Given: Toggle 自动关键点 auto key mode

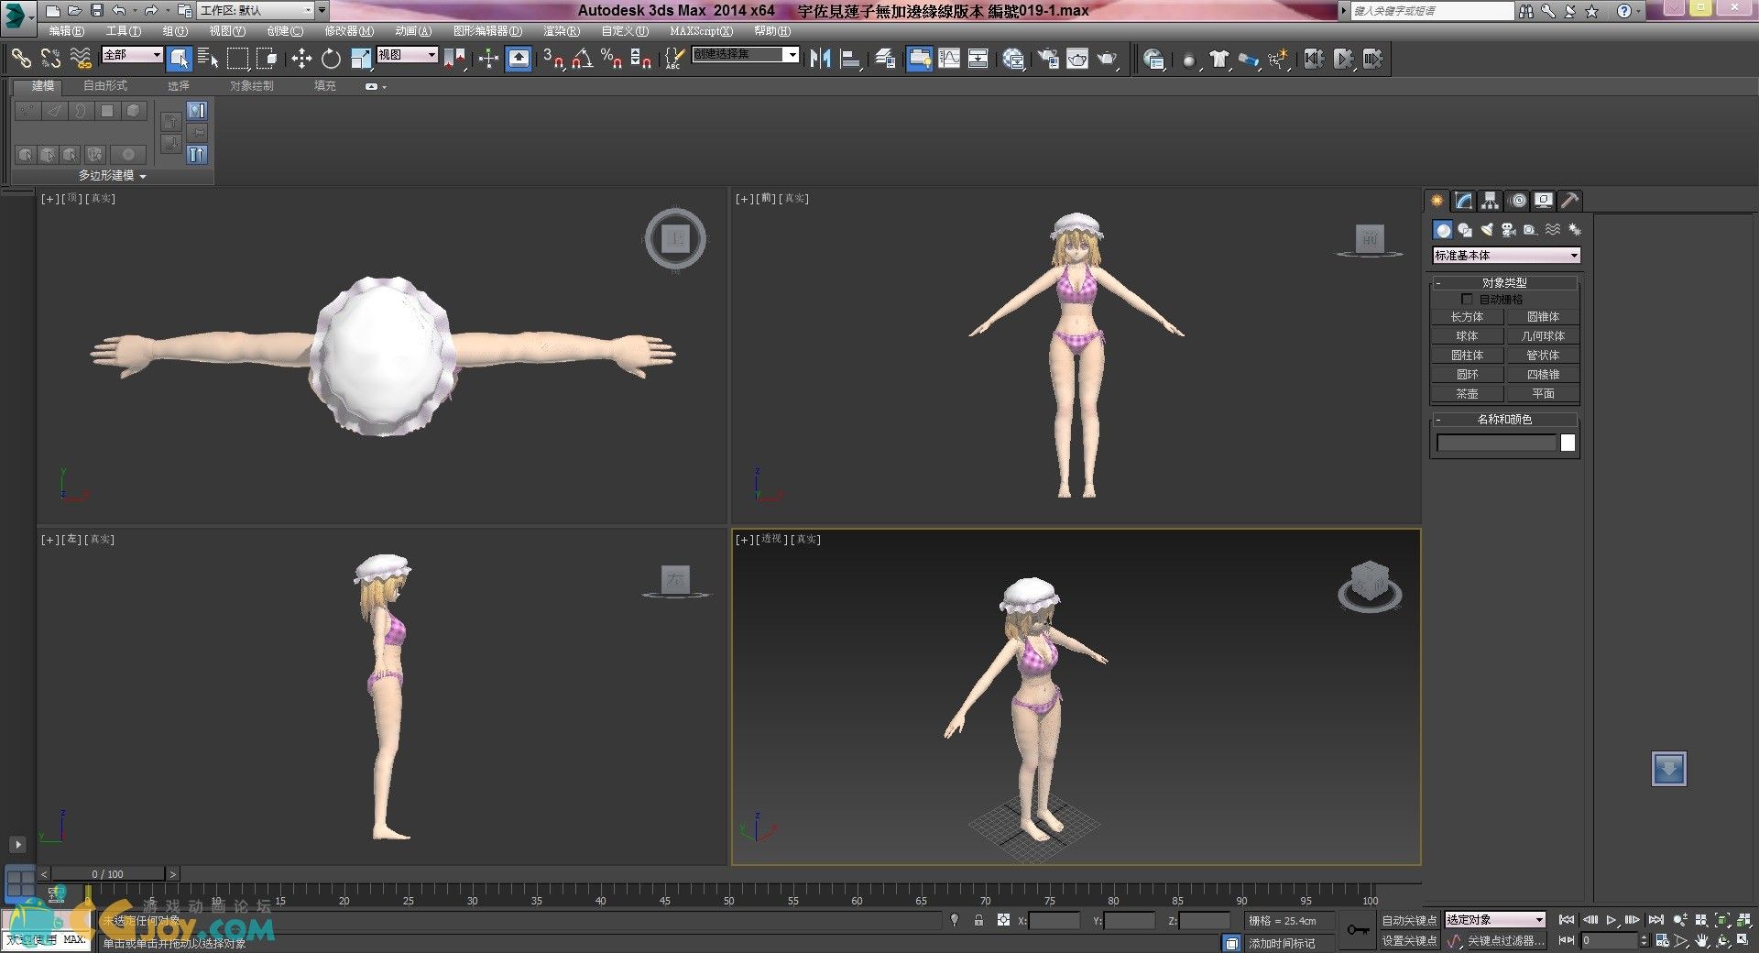Looking at the screenshot, I should (x=1409, y=920).
